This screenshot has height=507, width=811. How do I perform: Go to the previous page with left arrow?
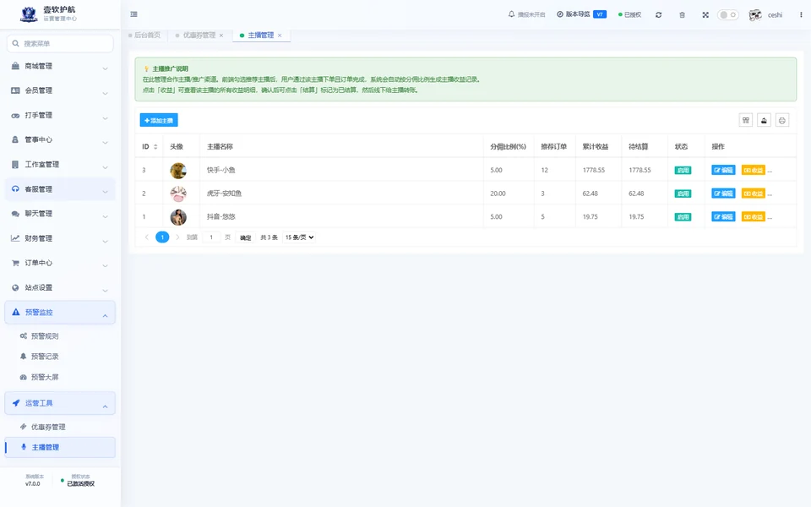[x=147, y=237]
